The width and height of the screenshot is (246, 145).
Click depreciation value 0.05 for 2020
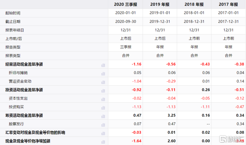coord(137,73)
